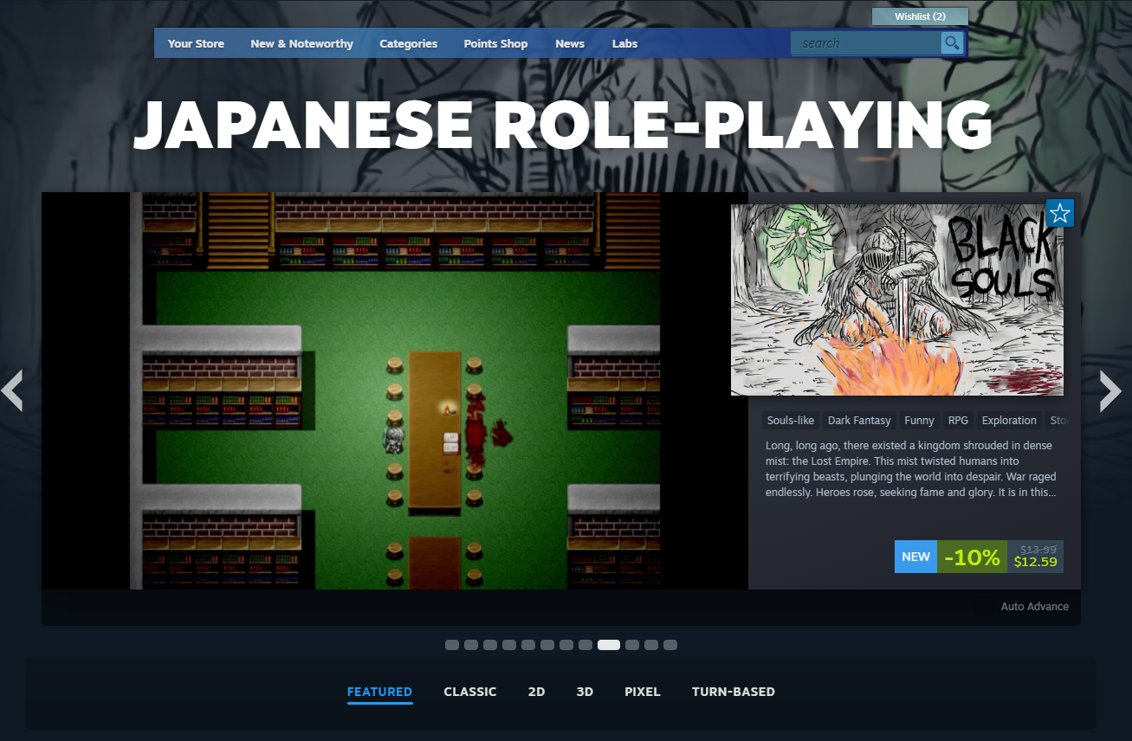
Task: Toggle the Auto Advance checkbox
Action: point(985,607)
